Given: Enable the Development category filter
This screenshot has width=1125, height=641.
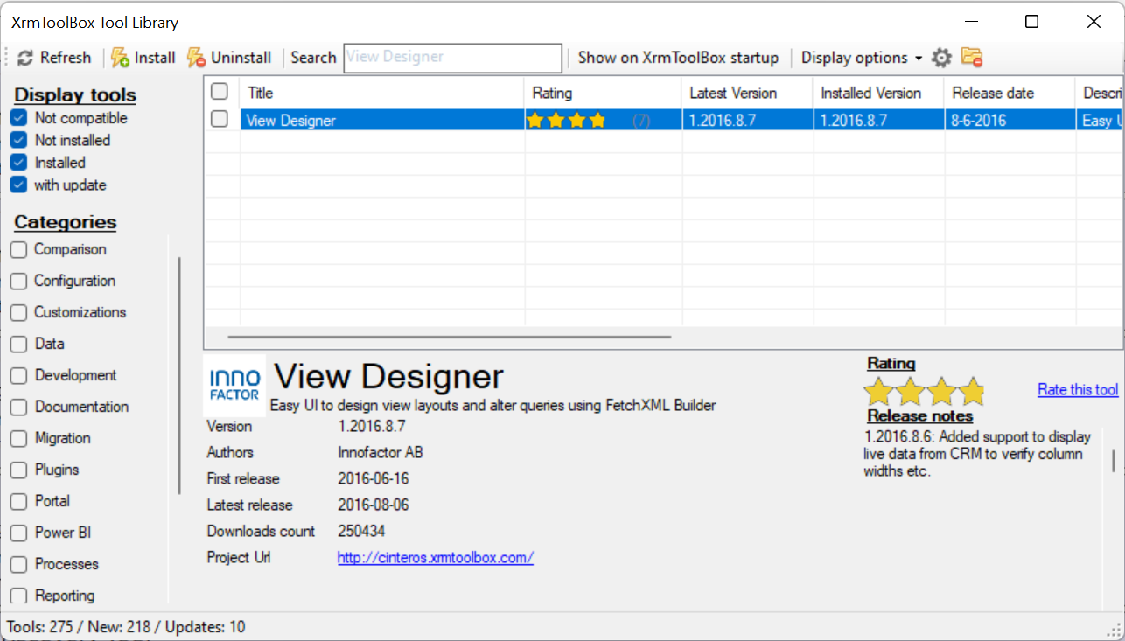Looking at the screenshot, I should click(x=18, y=375).
